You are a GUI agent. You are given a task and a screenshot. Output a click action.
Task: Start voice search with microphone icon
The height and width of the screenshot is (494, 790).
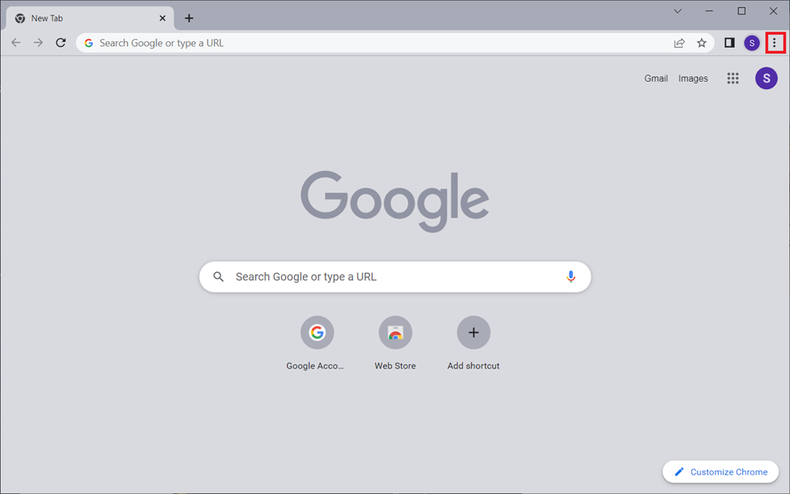tap(570, 276)
